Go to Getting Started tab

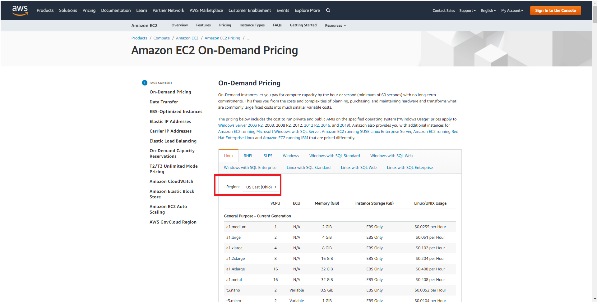pos(303,25)
